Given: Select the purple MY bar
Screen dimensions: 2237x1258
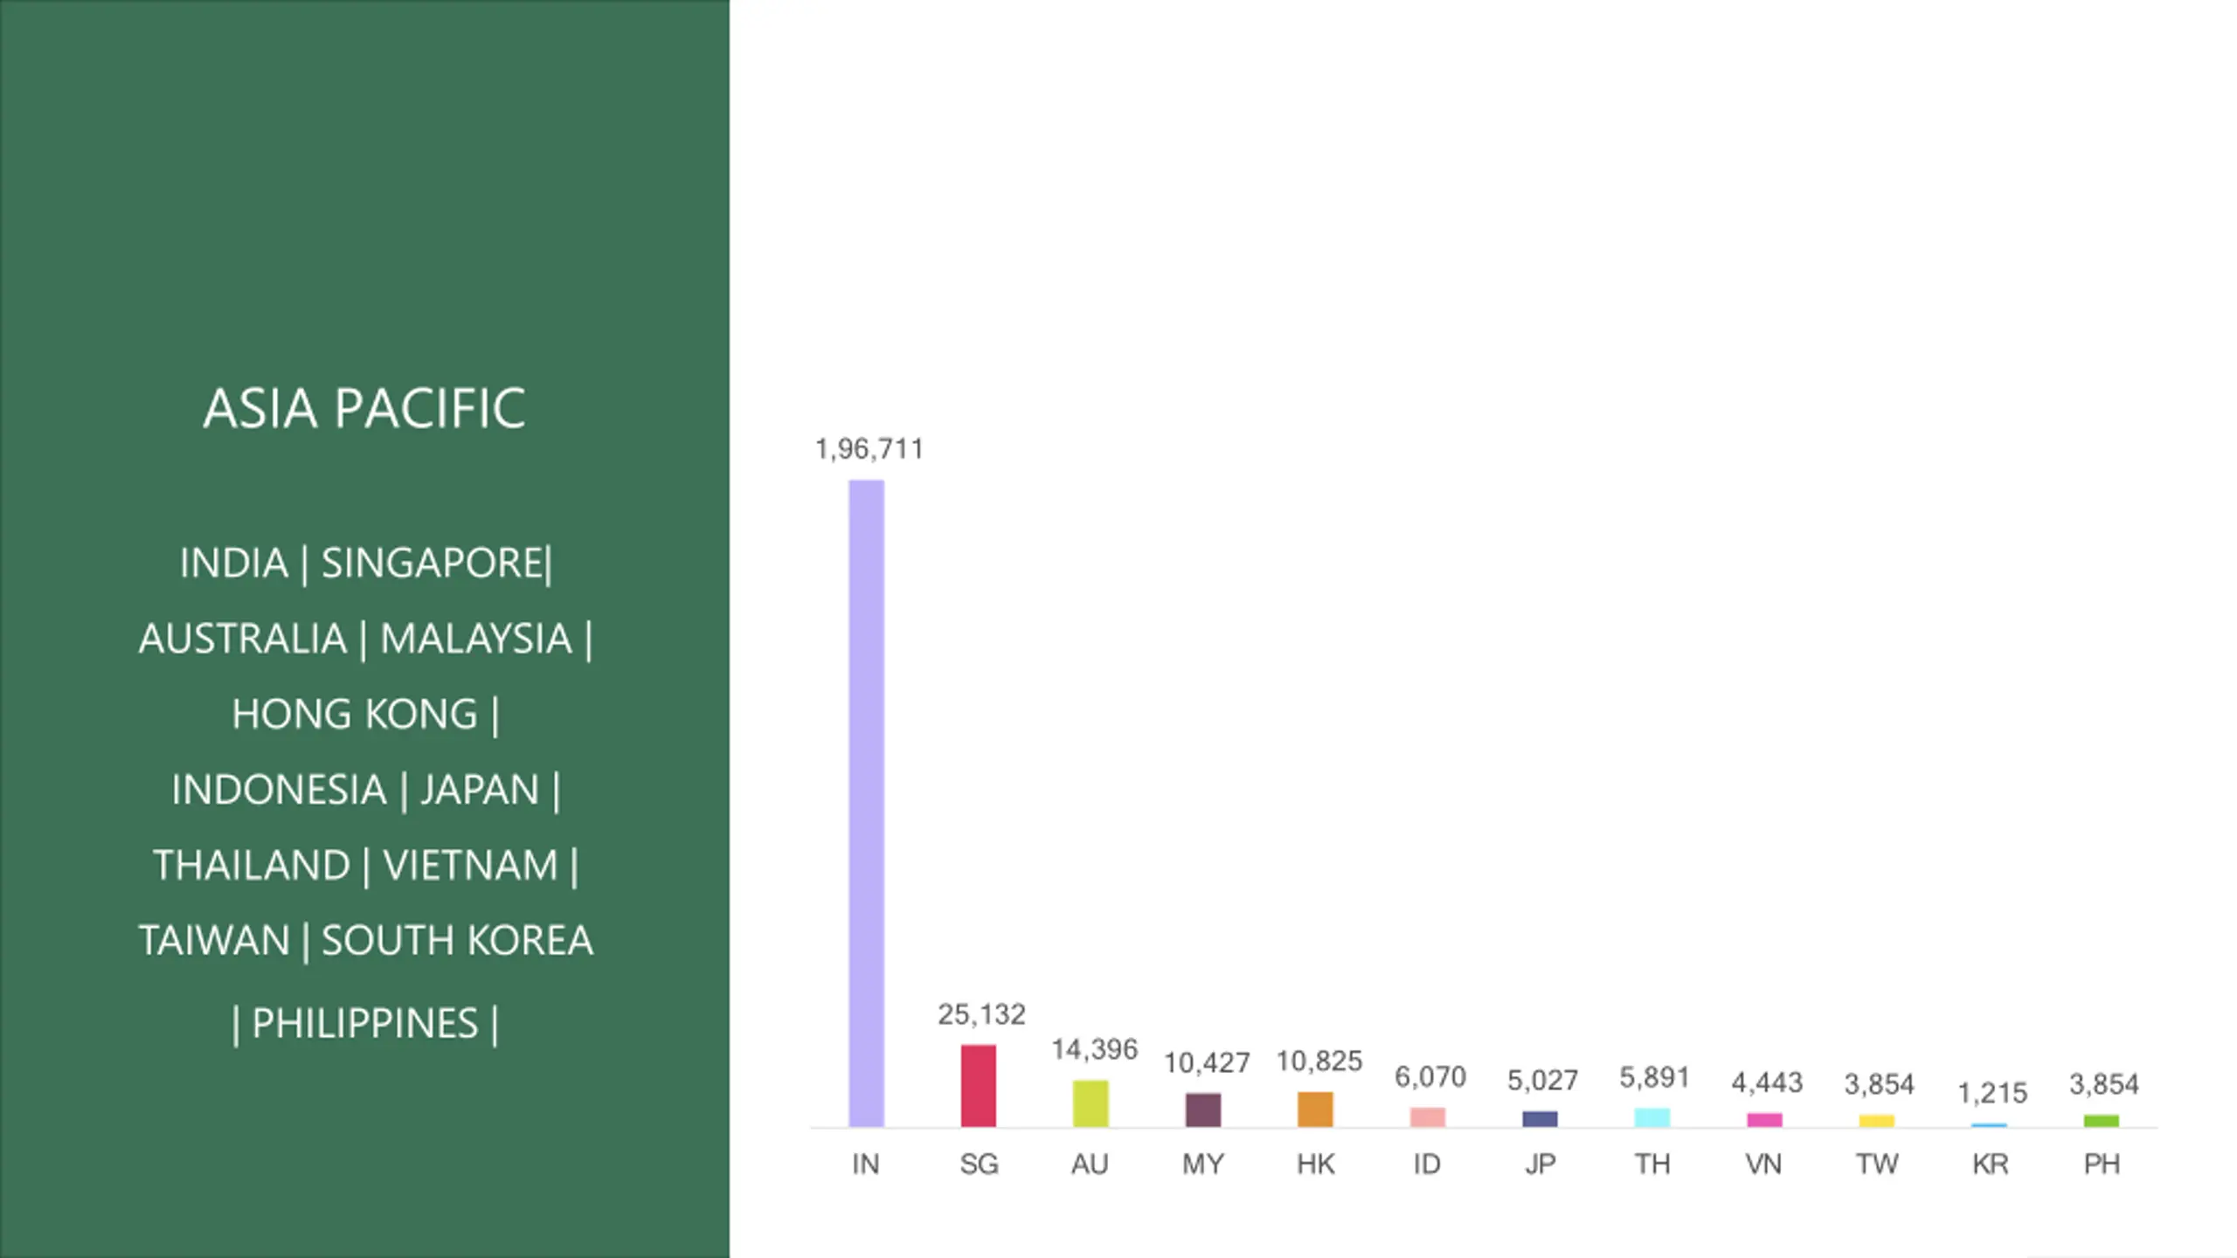Looking at the screenshot, I should pos(1203,1109).
